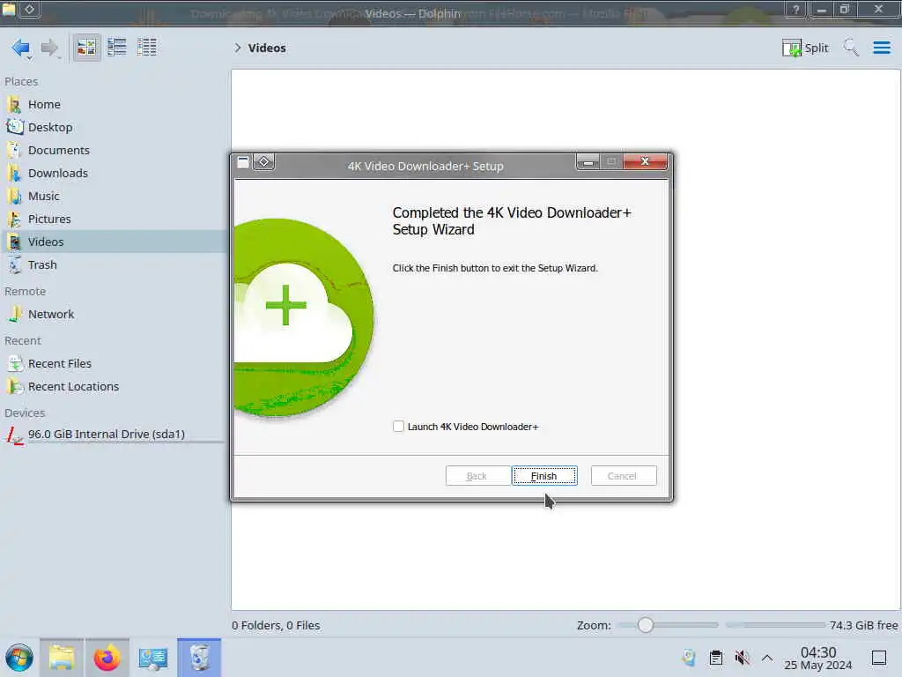Open the updates tray icon

(x=689, y=658)
